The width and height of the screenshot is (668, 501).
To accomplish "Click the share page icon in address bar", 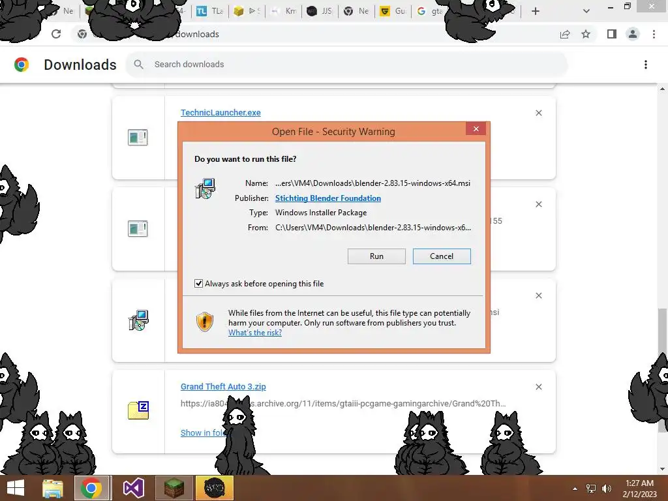I will click(565, 34).
